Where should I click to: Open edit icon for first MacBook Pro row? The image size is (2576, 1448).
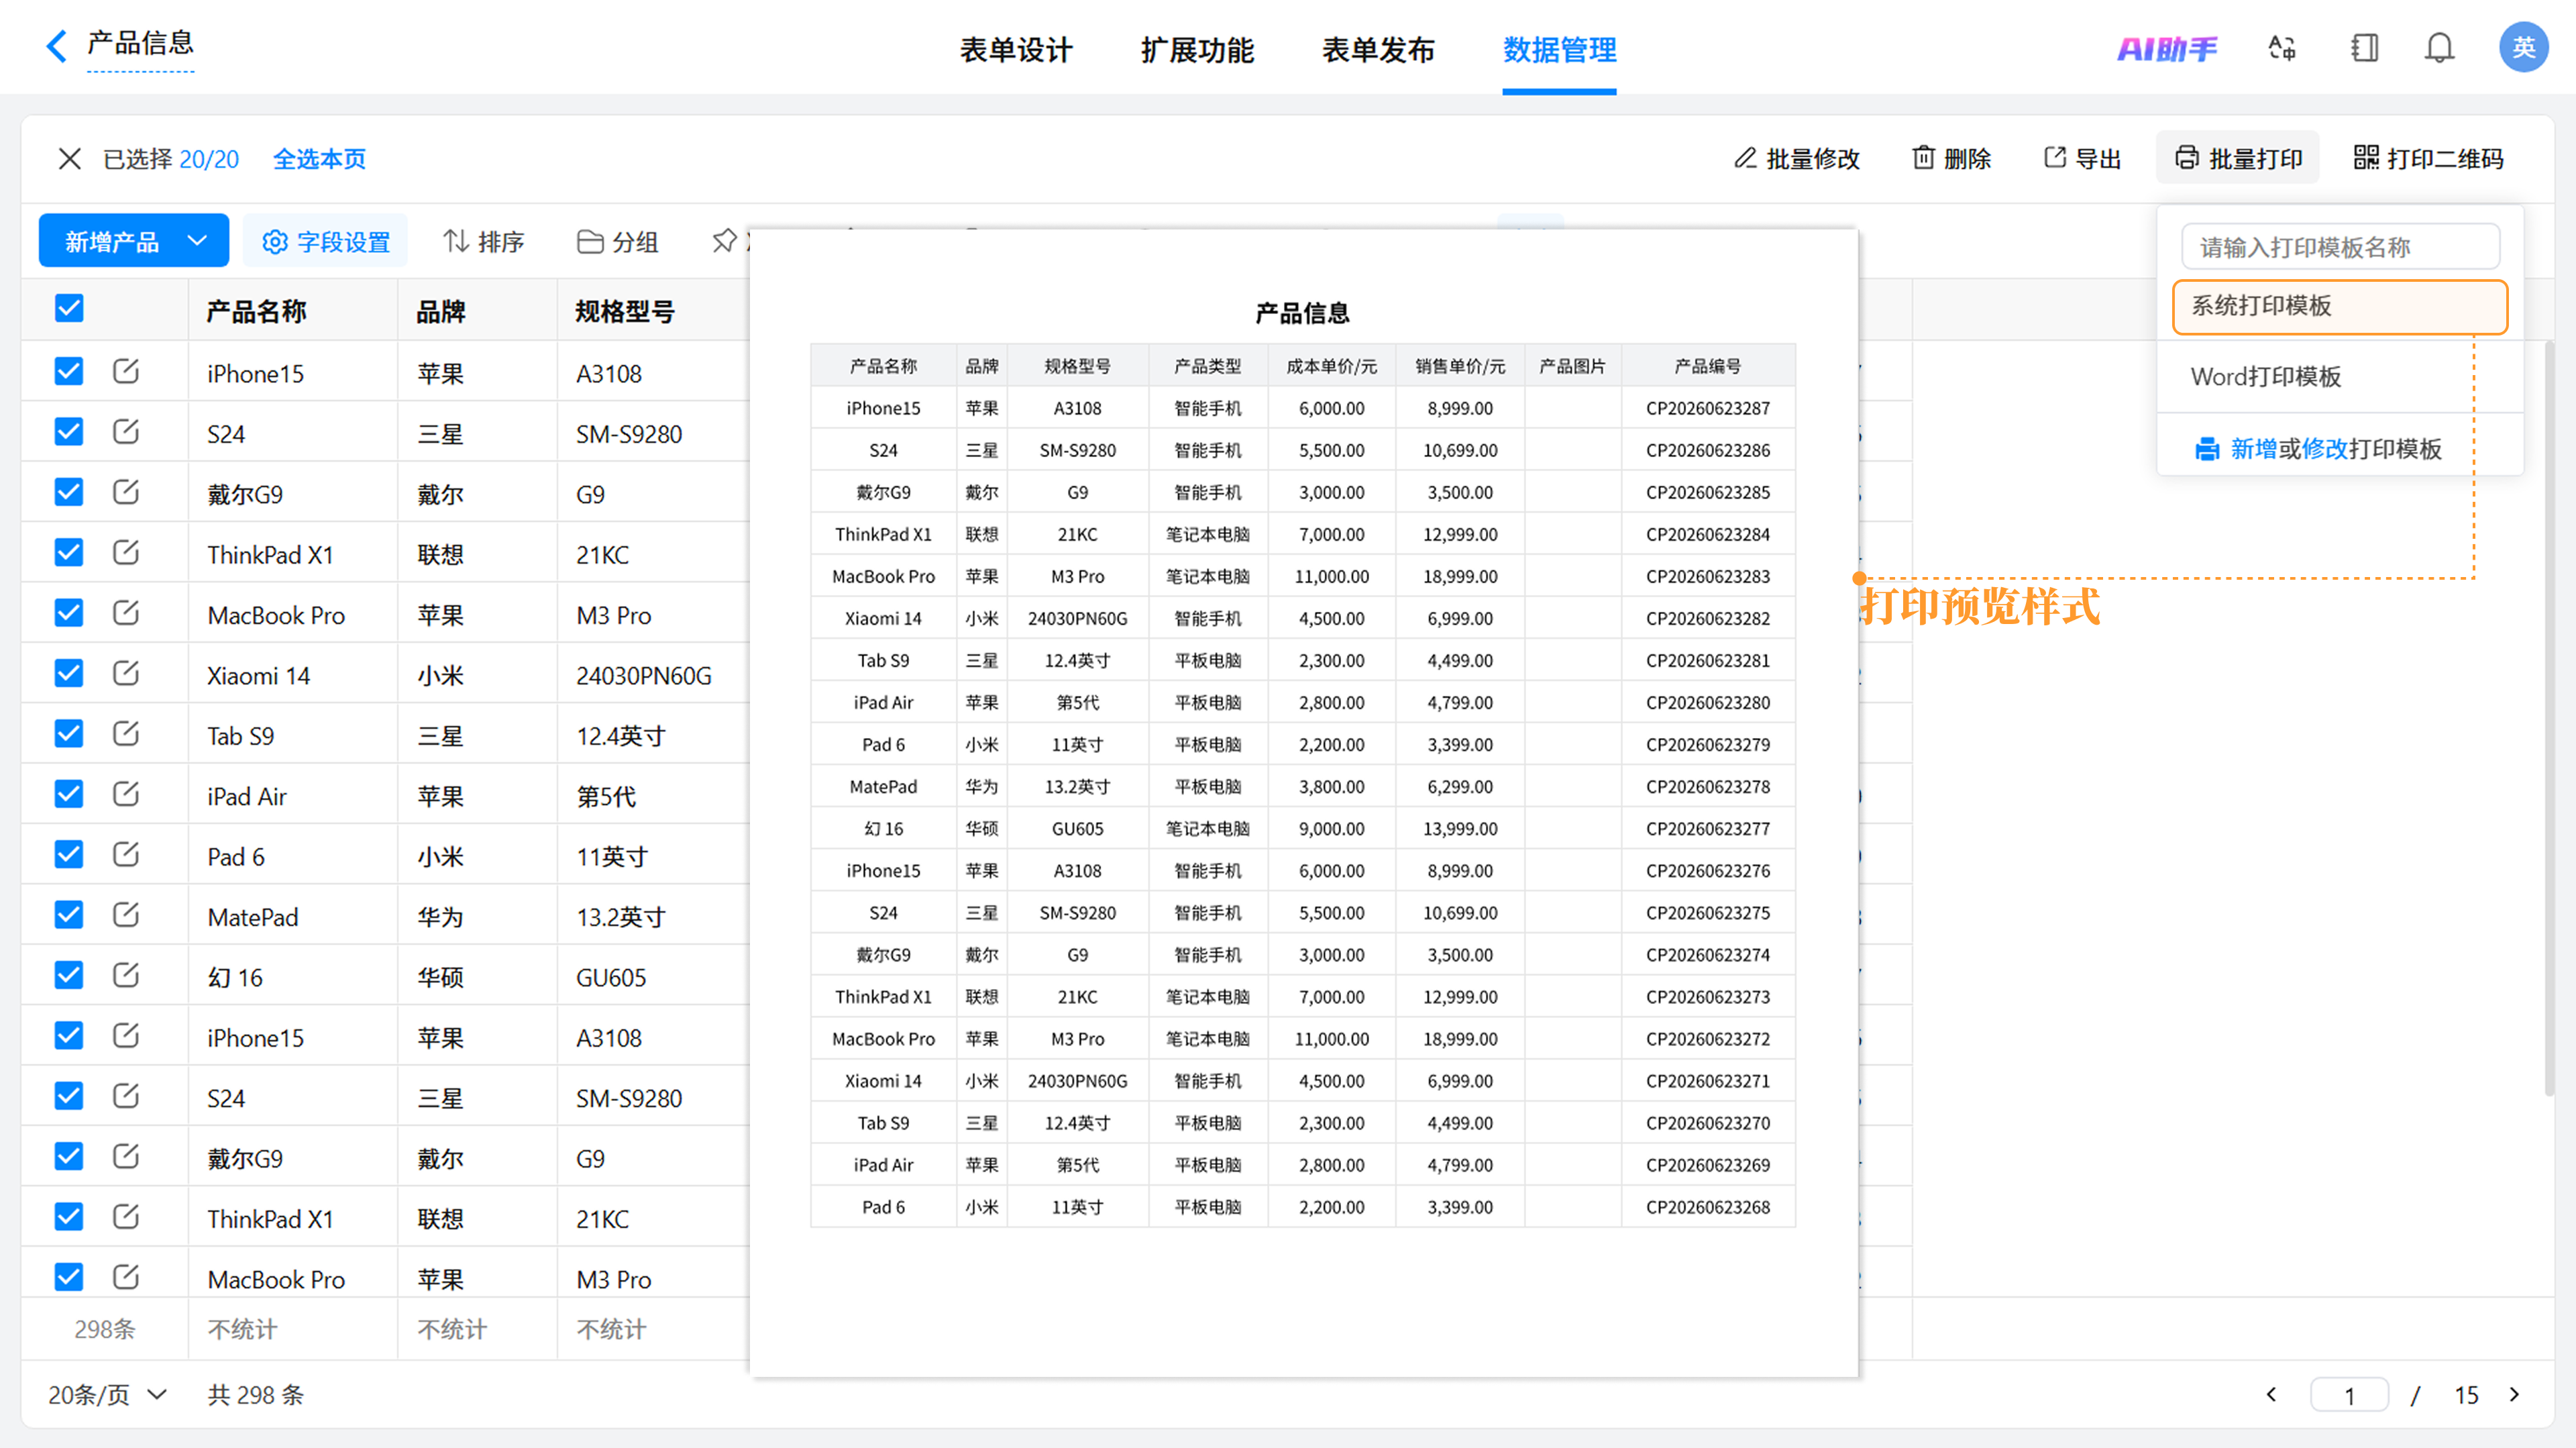pos(126,613)
